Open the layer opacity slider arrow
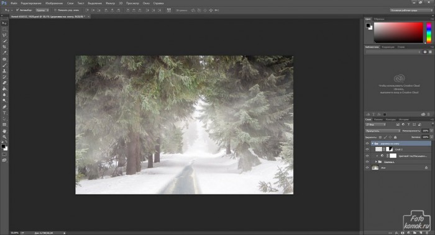 tap(431, 131)
